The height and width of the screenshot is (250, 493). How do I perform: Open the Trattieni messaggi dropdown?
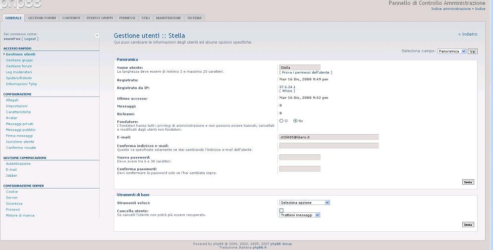pyautogui.click(x=300, y=215)
